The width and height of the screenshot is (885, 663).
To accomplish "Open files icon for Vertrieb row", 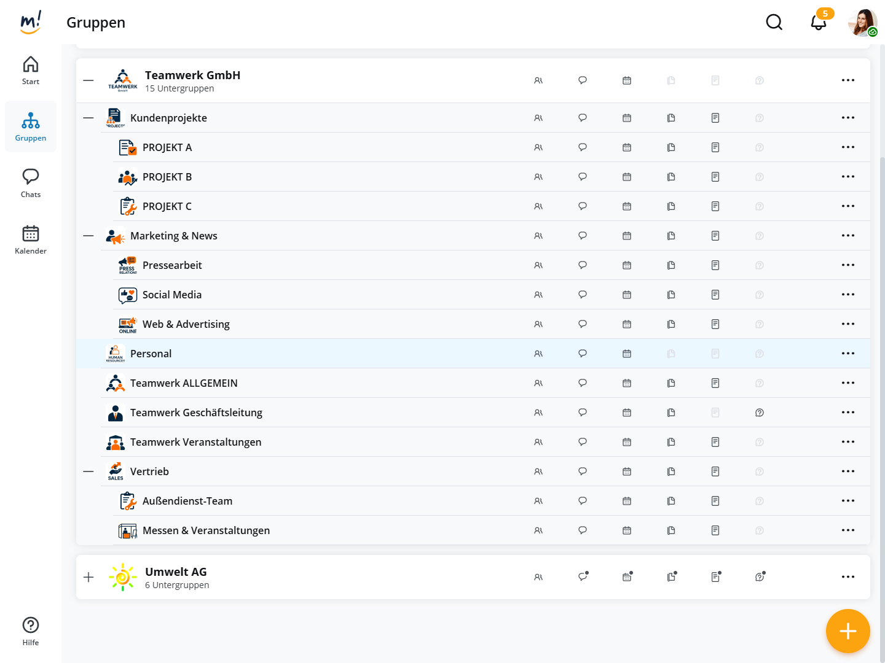I will pos(671,471).
